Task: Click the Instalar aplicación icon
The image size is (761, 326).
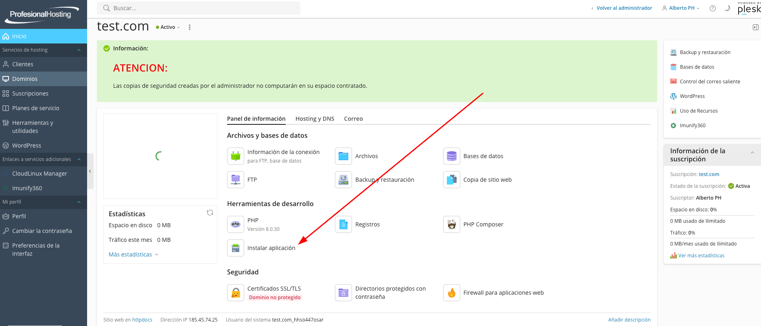Action: (236, 248)
